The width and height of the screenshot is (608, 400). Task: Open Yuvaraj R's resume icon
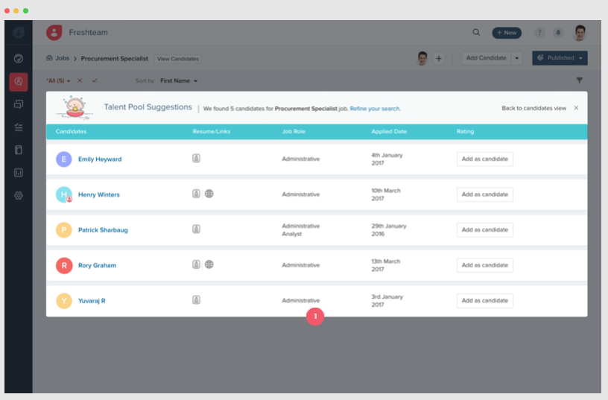pyautogui.click(x=196, y=300)
